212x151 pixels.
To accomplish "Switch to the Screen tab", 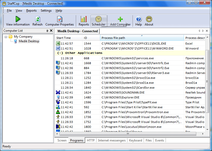I will click(62, 140).
